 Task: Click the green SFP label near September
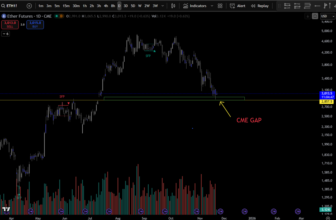pyautogui.click(x=148, y=56)
